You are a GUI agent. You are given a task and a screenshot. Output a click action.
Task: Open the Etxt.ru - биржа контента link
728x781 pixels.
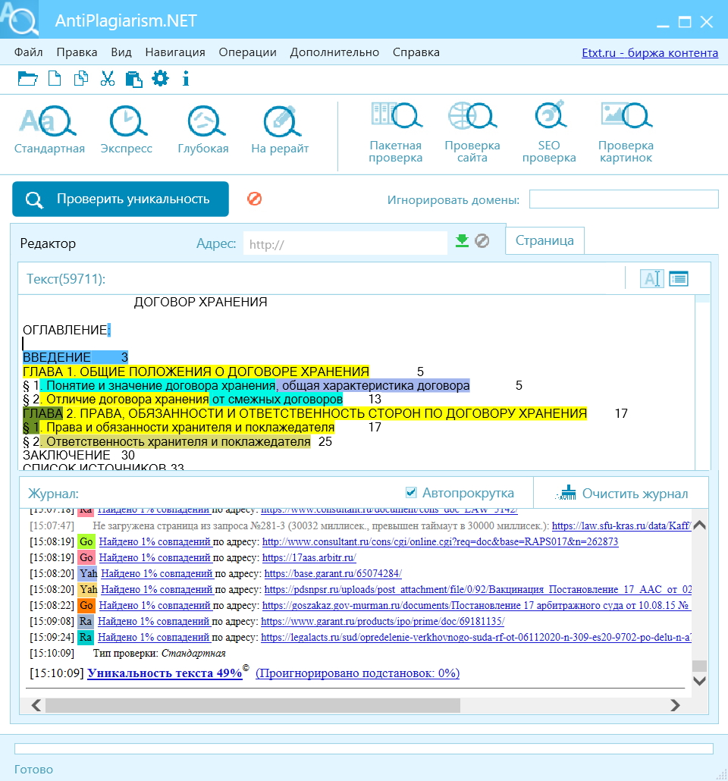pos(650,53)
